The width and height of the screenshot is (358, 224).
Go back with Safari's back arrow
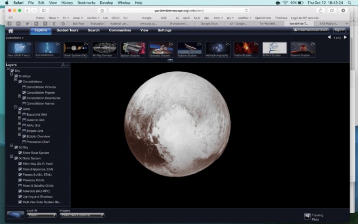(27, 10)
